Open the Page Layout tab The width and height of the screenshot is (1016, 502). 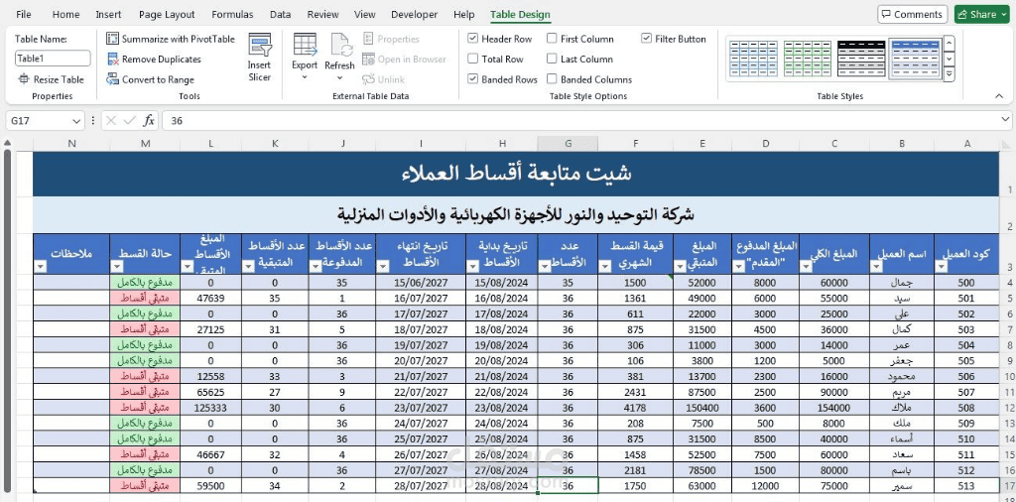pyautogui.click(x=167, y=14)
